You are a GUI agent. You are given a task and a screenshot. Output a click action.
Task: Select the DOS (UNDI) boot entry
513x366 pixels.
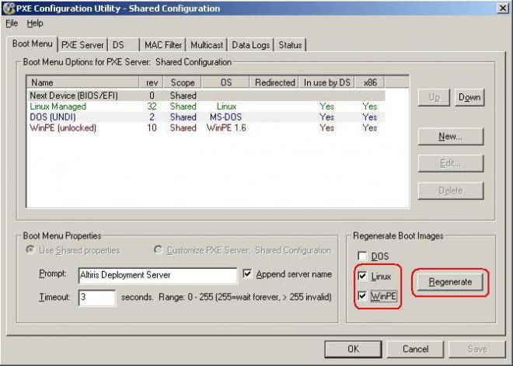click(206, 117)
